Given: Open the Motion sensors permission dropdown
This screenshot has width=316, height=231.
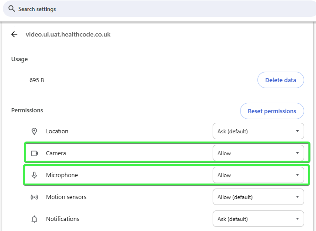Looking at the screenshot, I should pyautogui.click(x=258, y=197).
